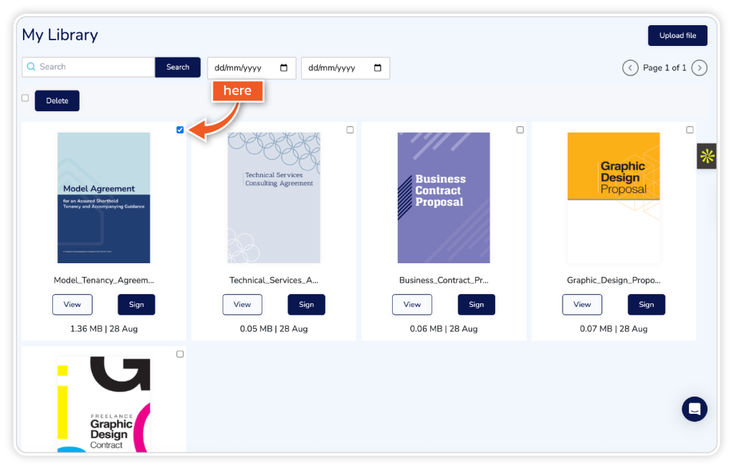This screenshot has width=734, height=469.
Task: Open calendar picker on second date field
Action: click(x=378, y=68)
